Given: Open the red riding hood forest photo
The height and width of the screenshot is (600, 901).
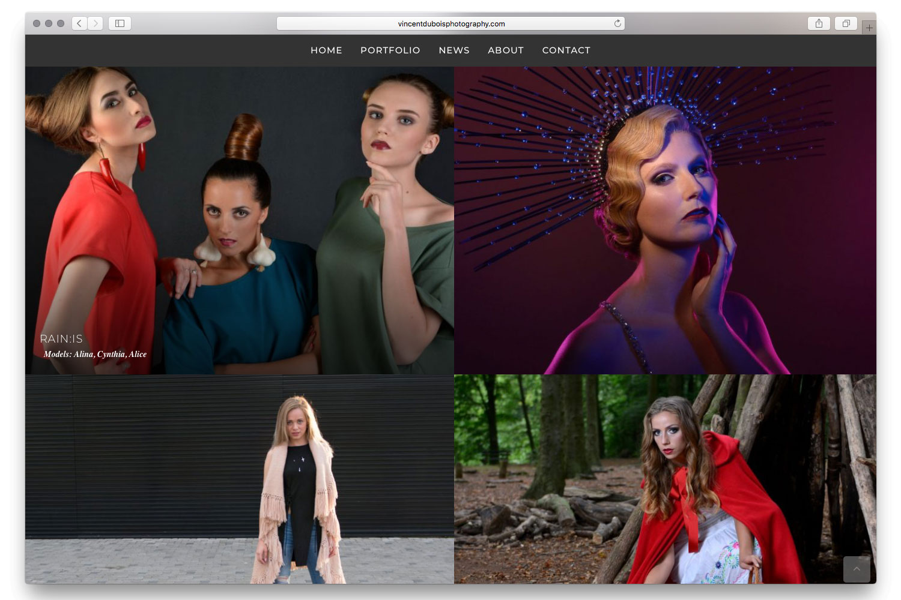Looking at the screenshot, I should point(665,479).
